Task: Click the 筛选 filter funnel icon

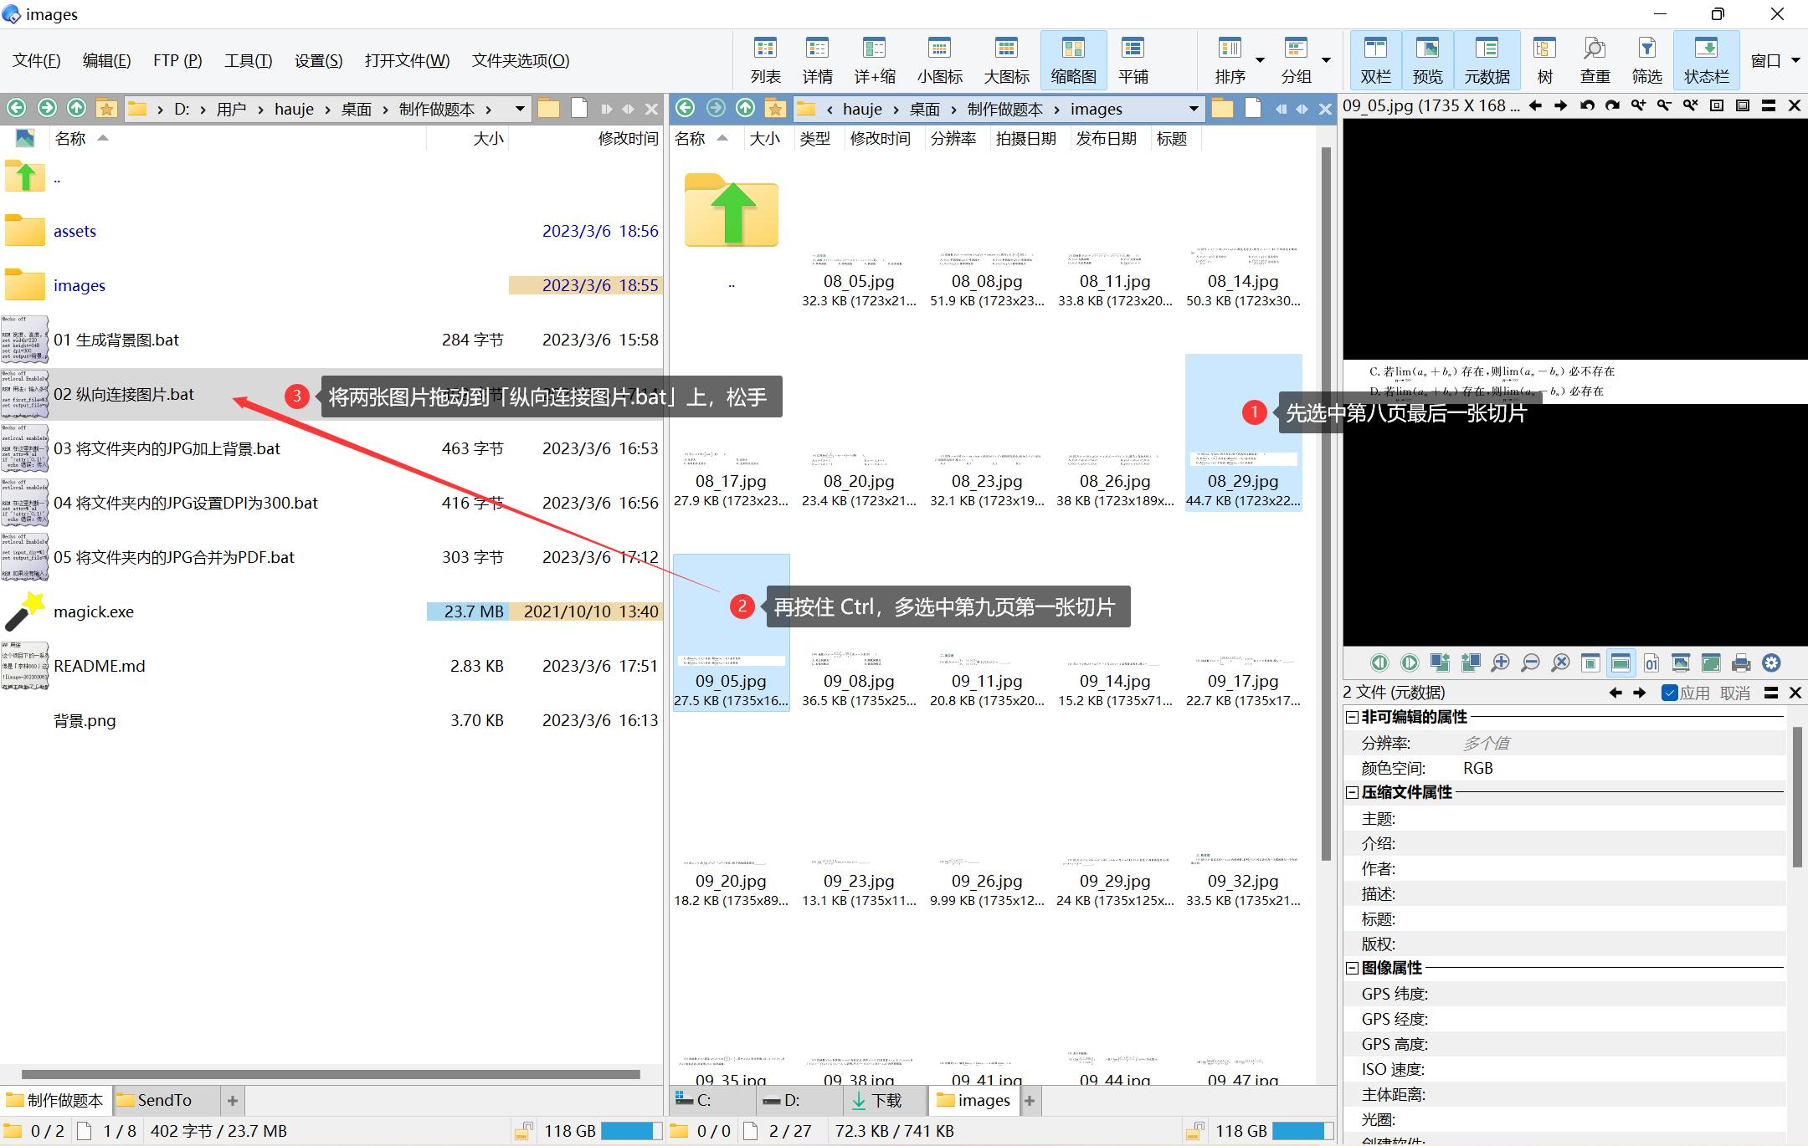Action: (1646, 60)
